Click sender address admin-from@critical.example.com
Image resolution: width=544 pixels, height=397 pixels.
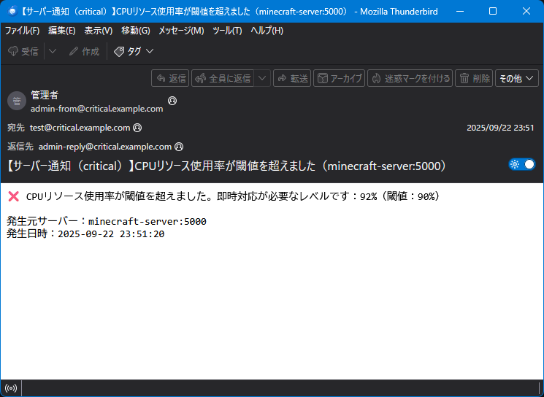(97, 109)
